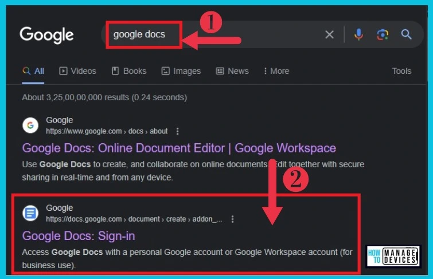Viewport: 433px width, 279px height.
Task: Switch to the News tab
Action: point(232,71)
